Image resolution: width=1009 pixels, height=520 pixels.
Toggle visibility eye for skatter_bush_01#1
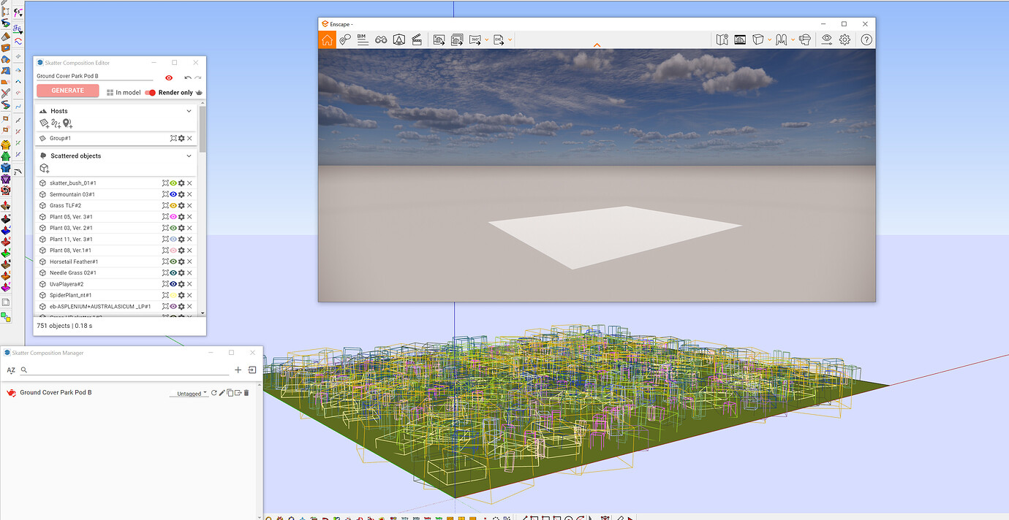pyautogui.click(x=173, y=183)
